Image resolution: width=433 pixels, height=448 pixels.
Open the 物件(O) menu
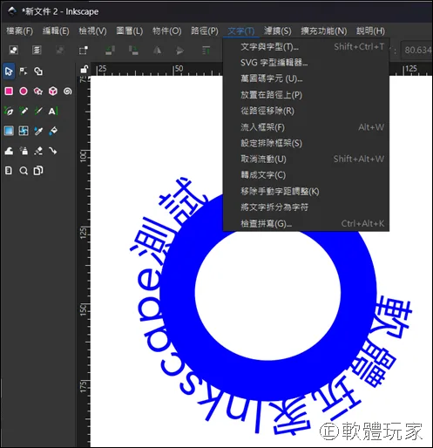coord(167,31)
